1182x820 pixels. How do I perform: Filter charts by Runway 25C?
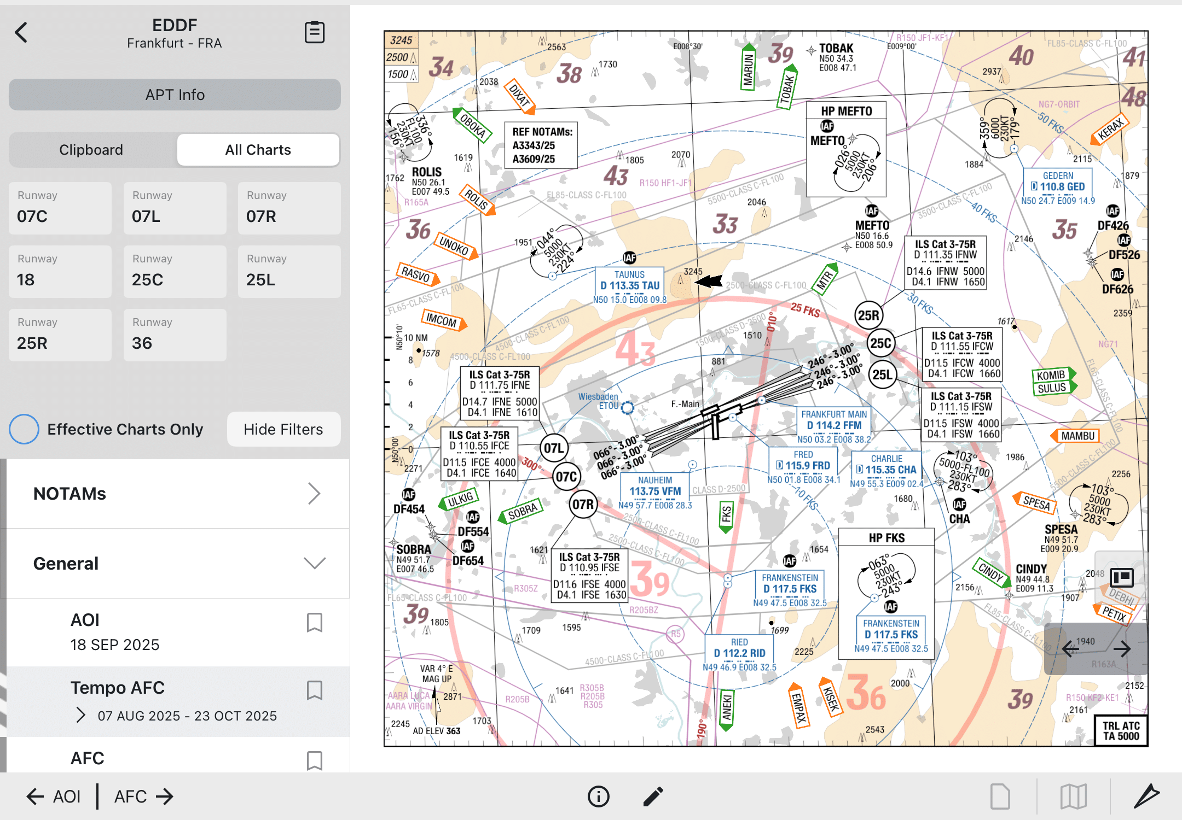[x=175, y=272]
